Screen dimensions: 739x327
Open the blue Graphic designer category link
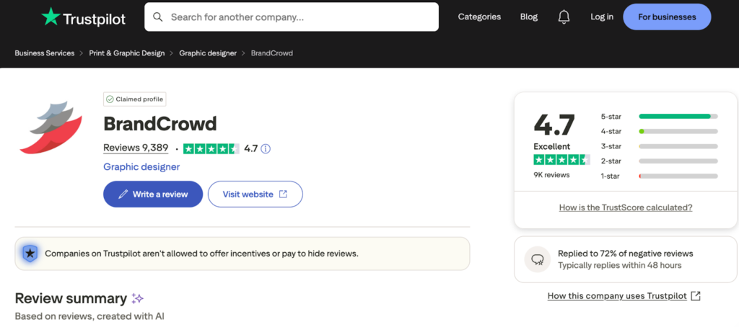141,167
